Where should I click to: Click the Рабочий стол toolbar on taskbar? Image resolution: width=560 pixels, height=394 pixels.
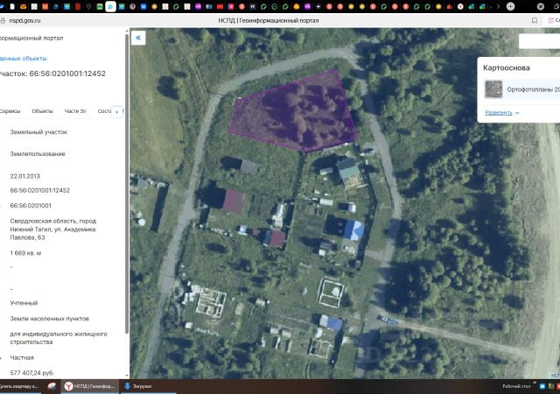coord(516,386)
